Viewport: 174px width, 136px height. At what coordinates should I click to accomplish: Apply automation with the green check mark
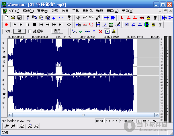tap(81, 32)
